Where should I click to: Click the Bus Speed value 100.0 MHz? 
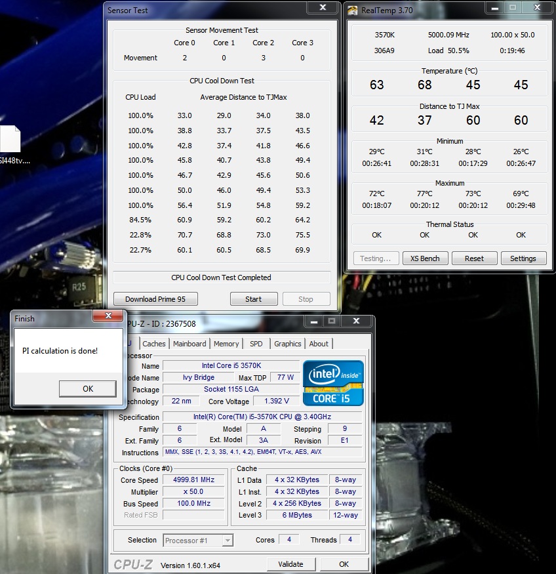[194, 503]
